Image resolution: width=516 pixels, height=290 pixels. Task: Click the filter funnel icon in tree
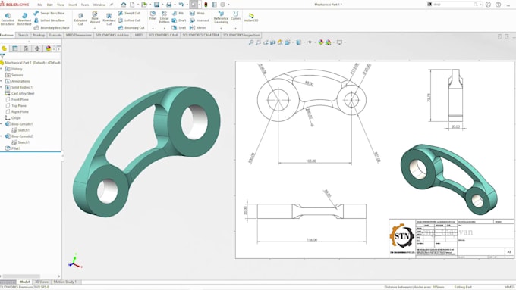(2, 56)
